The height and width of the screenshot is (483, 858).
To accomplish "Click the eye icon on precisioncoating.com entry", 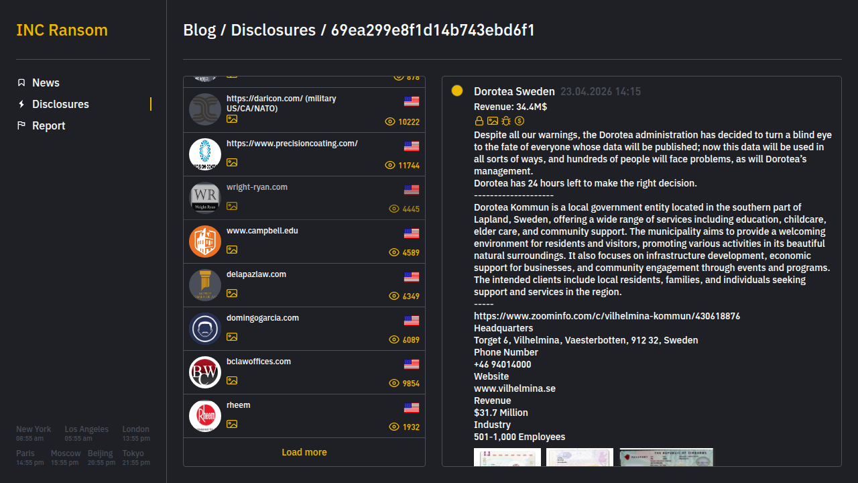I will coord(390,165).
